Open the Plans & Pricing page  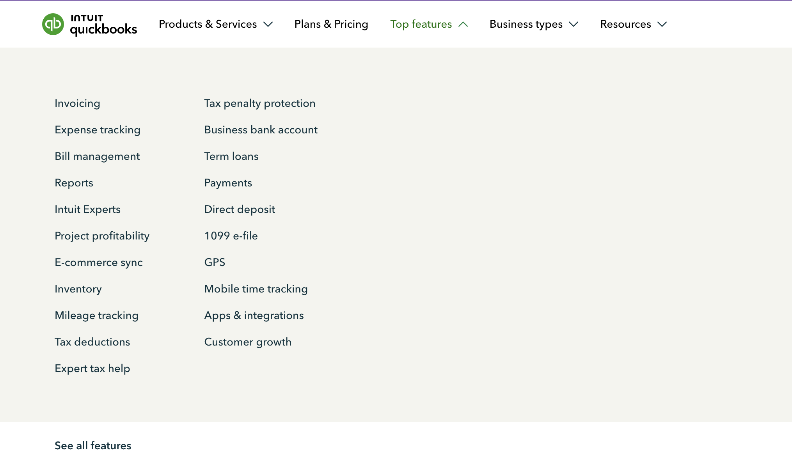click(x=331, y=24)
